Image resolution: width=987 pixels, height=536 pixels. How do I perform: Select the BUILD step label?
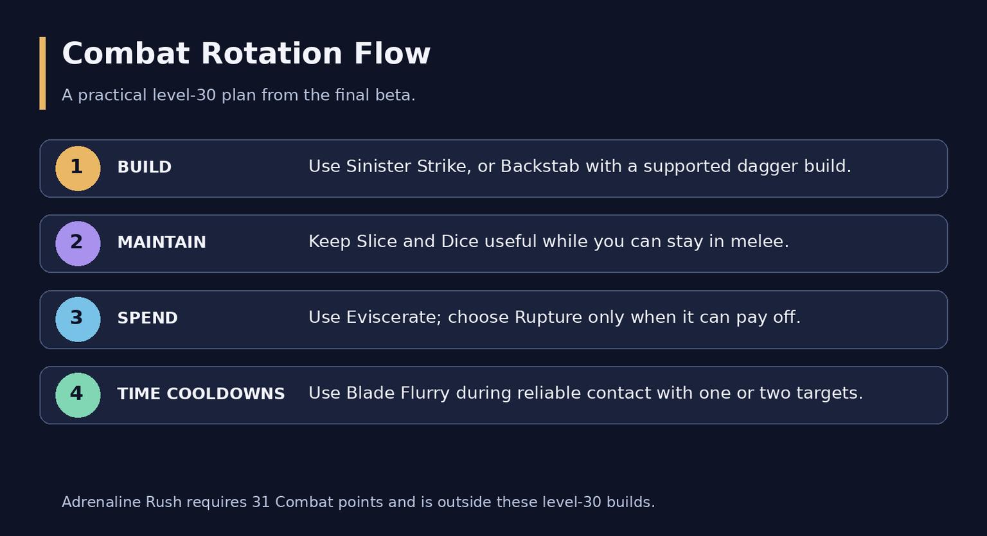[x=145, y=168]
